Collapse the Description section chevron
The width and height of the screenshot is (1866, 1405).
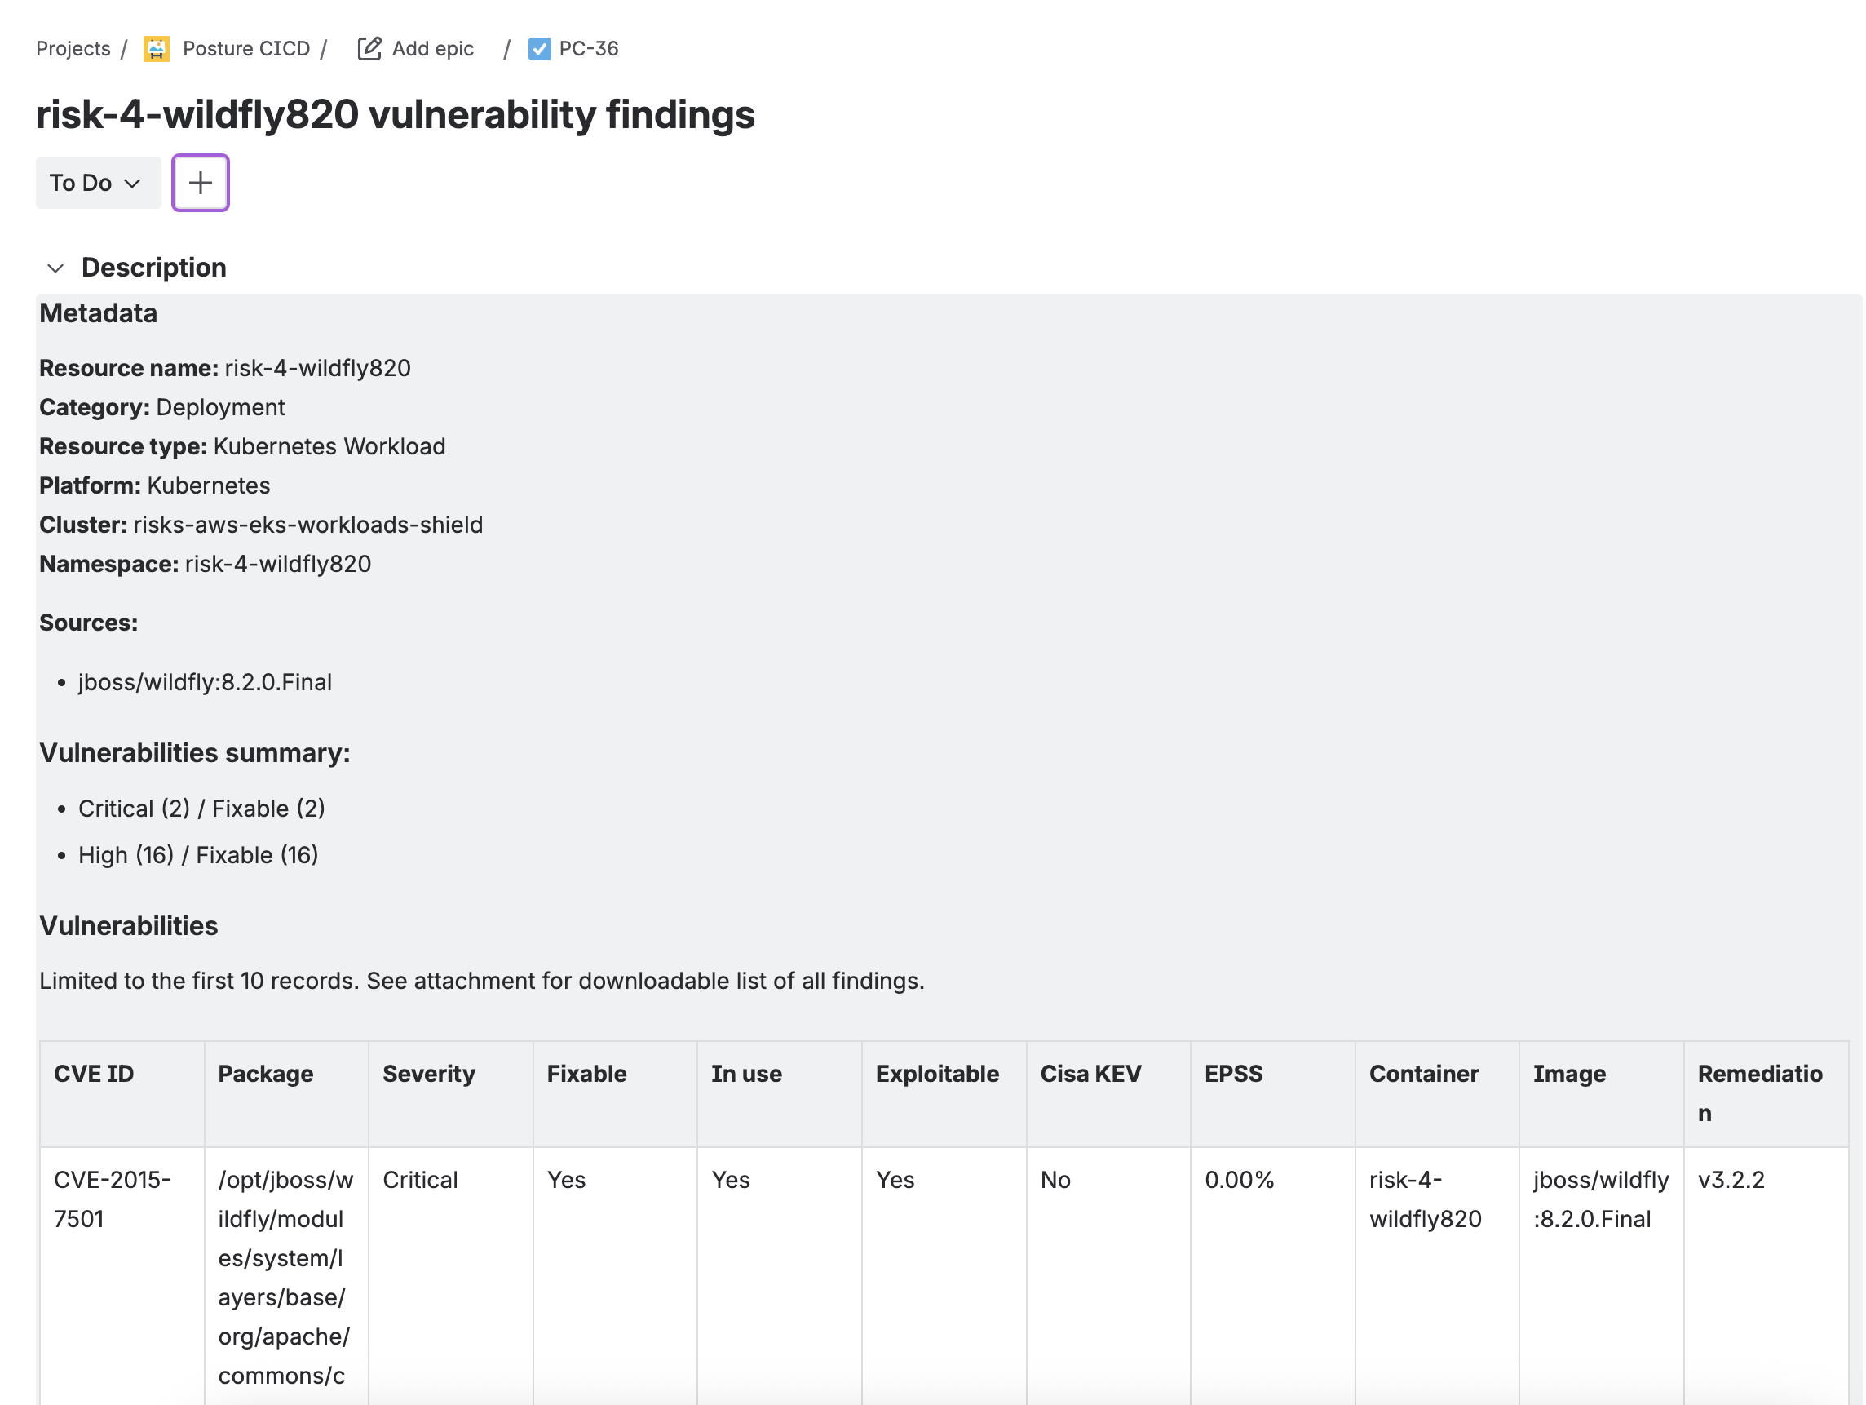[x=55, y=268]
